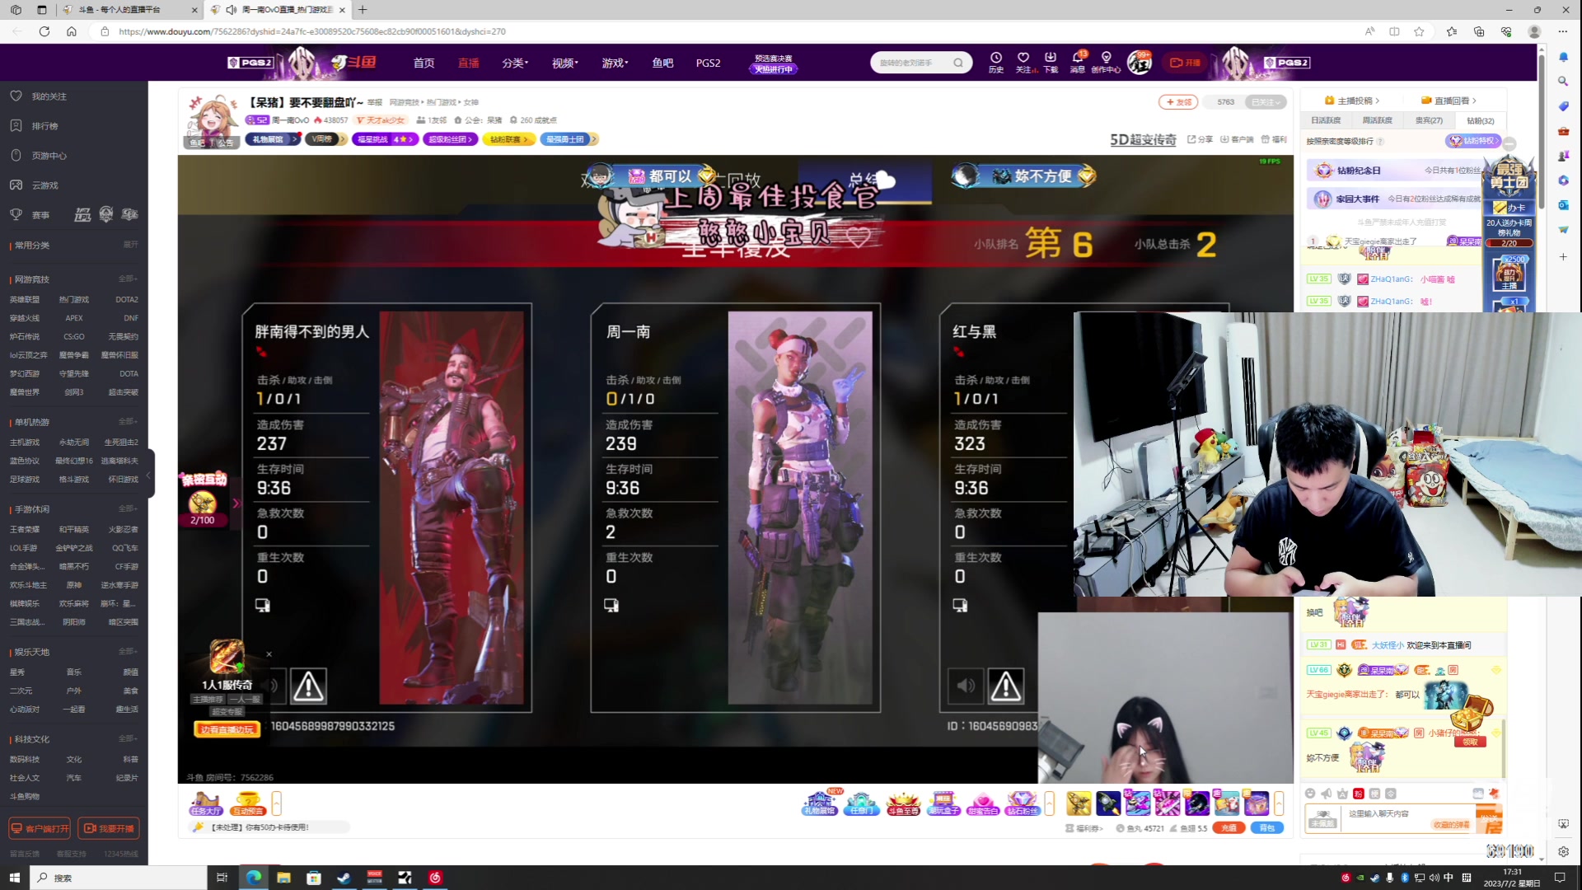Open File Explorer in the Windows taskbar
1582x890 pixels.
click(283, 878)
